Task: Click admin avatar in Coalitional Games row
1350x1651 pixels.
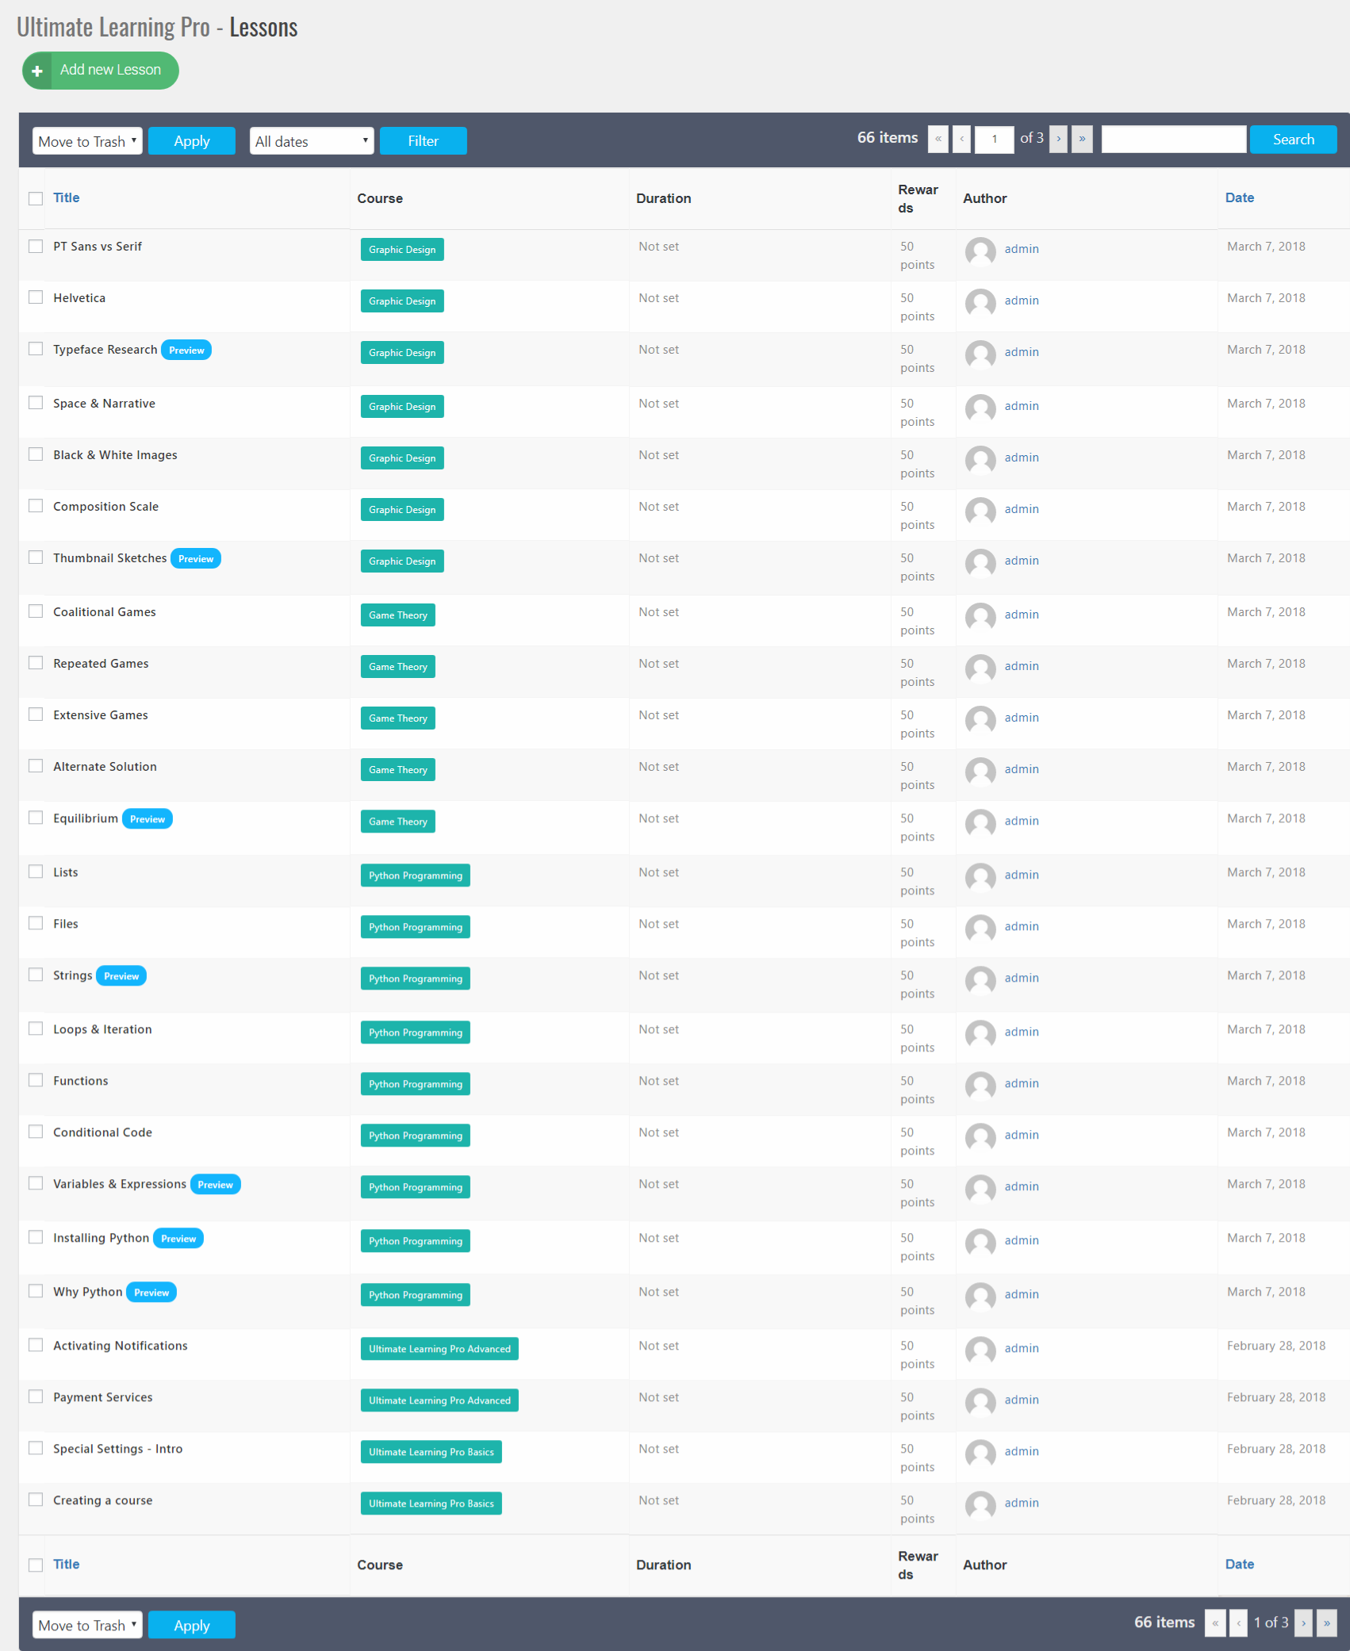Action: pyautogui.click(x=980, y=618)
